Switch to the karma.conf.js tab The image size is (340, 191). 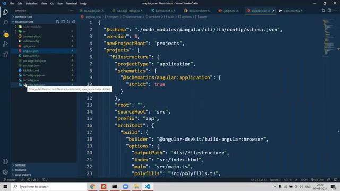[164, 11]
